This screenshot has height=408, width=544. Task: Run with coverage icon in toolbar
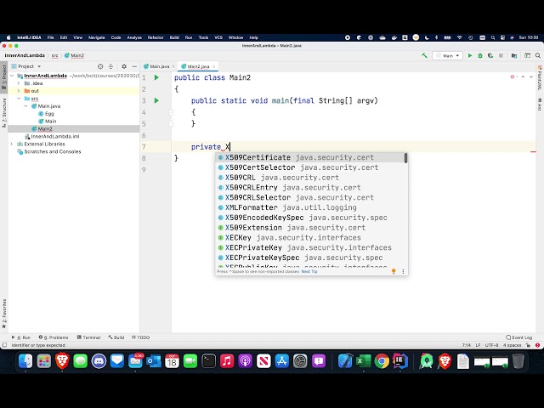click(x=490, y=55)
